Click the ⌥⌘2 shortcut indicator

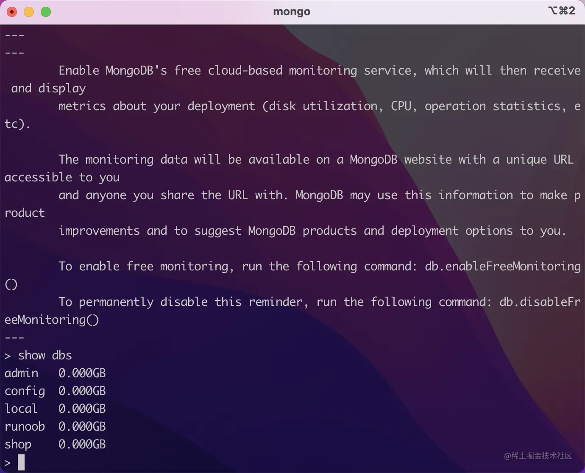pos(562,11)
